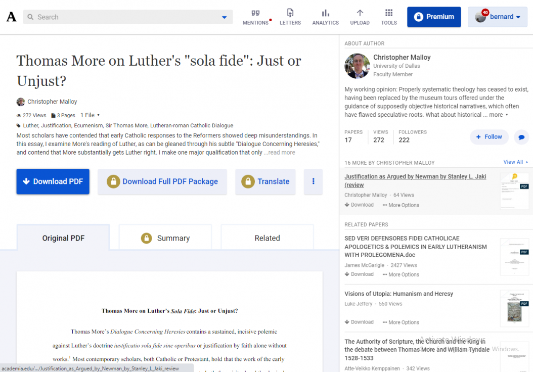The image size is (533, 372).
Task: Switch to the Summary tab
Action: click(x=165, y=238)
